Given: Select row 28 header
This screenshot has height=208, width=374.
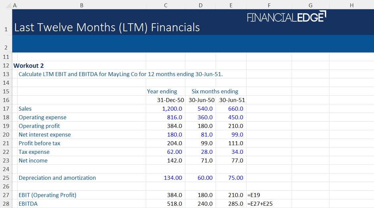Looking at the screenshot, I should tap(6, 204).
